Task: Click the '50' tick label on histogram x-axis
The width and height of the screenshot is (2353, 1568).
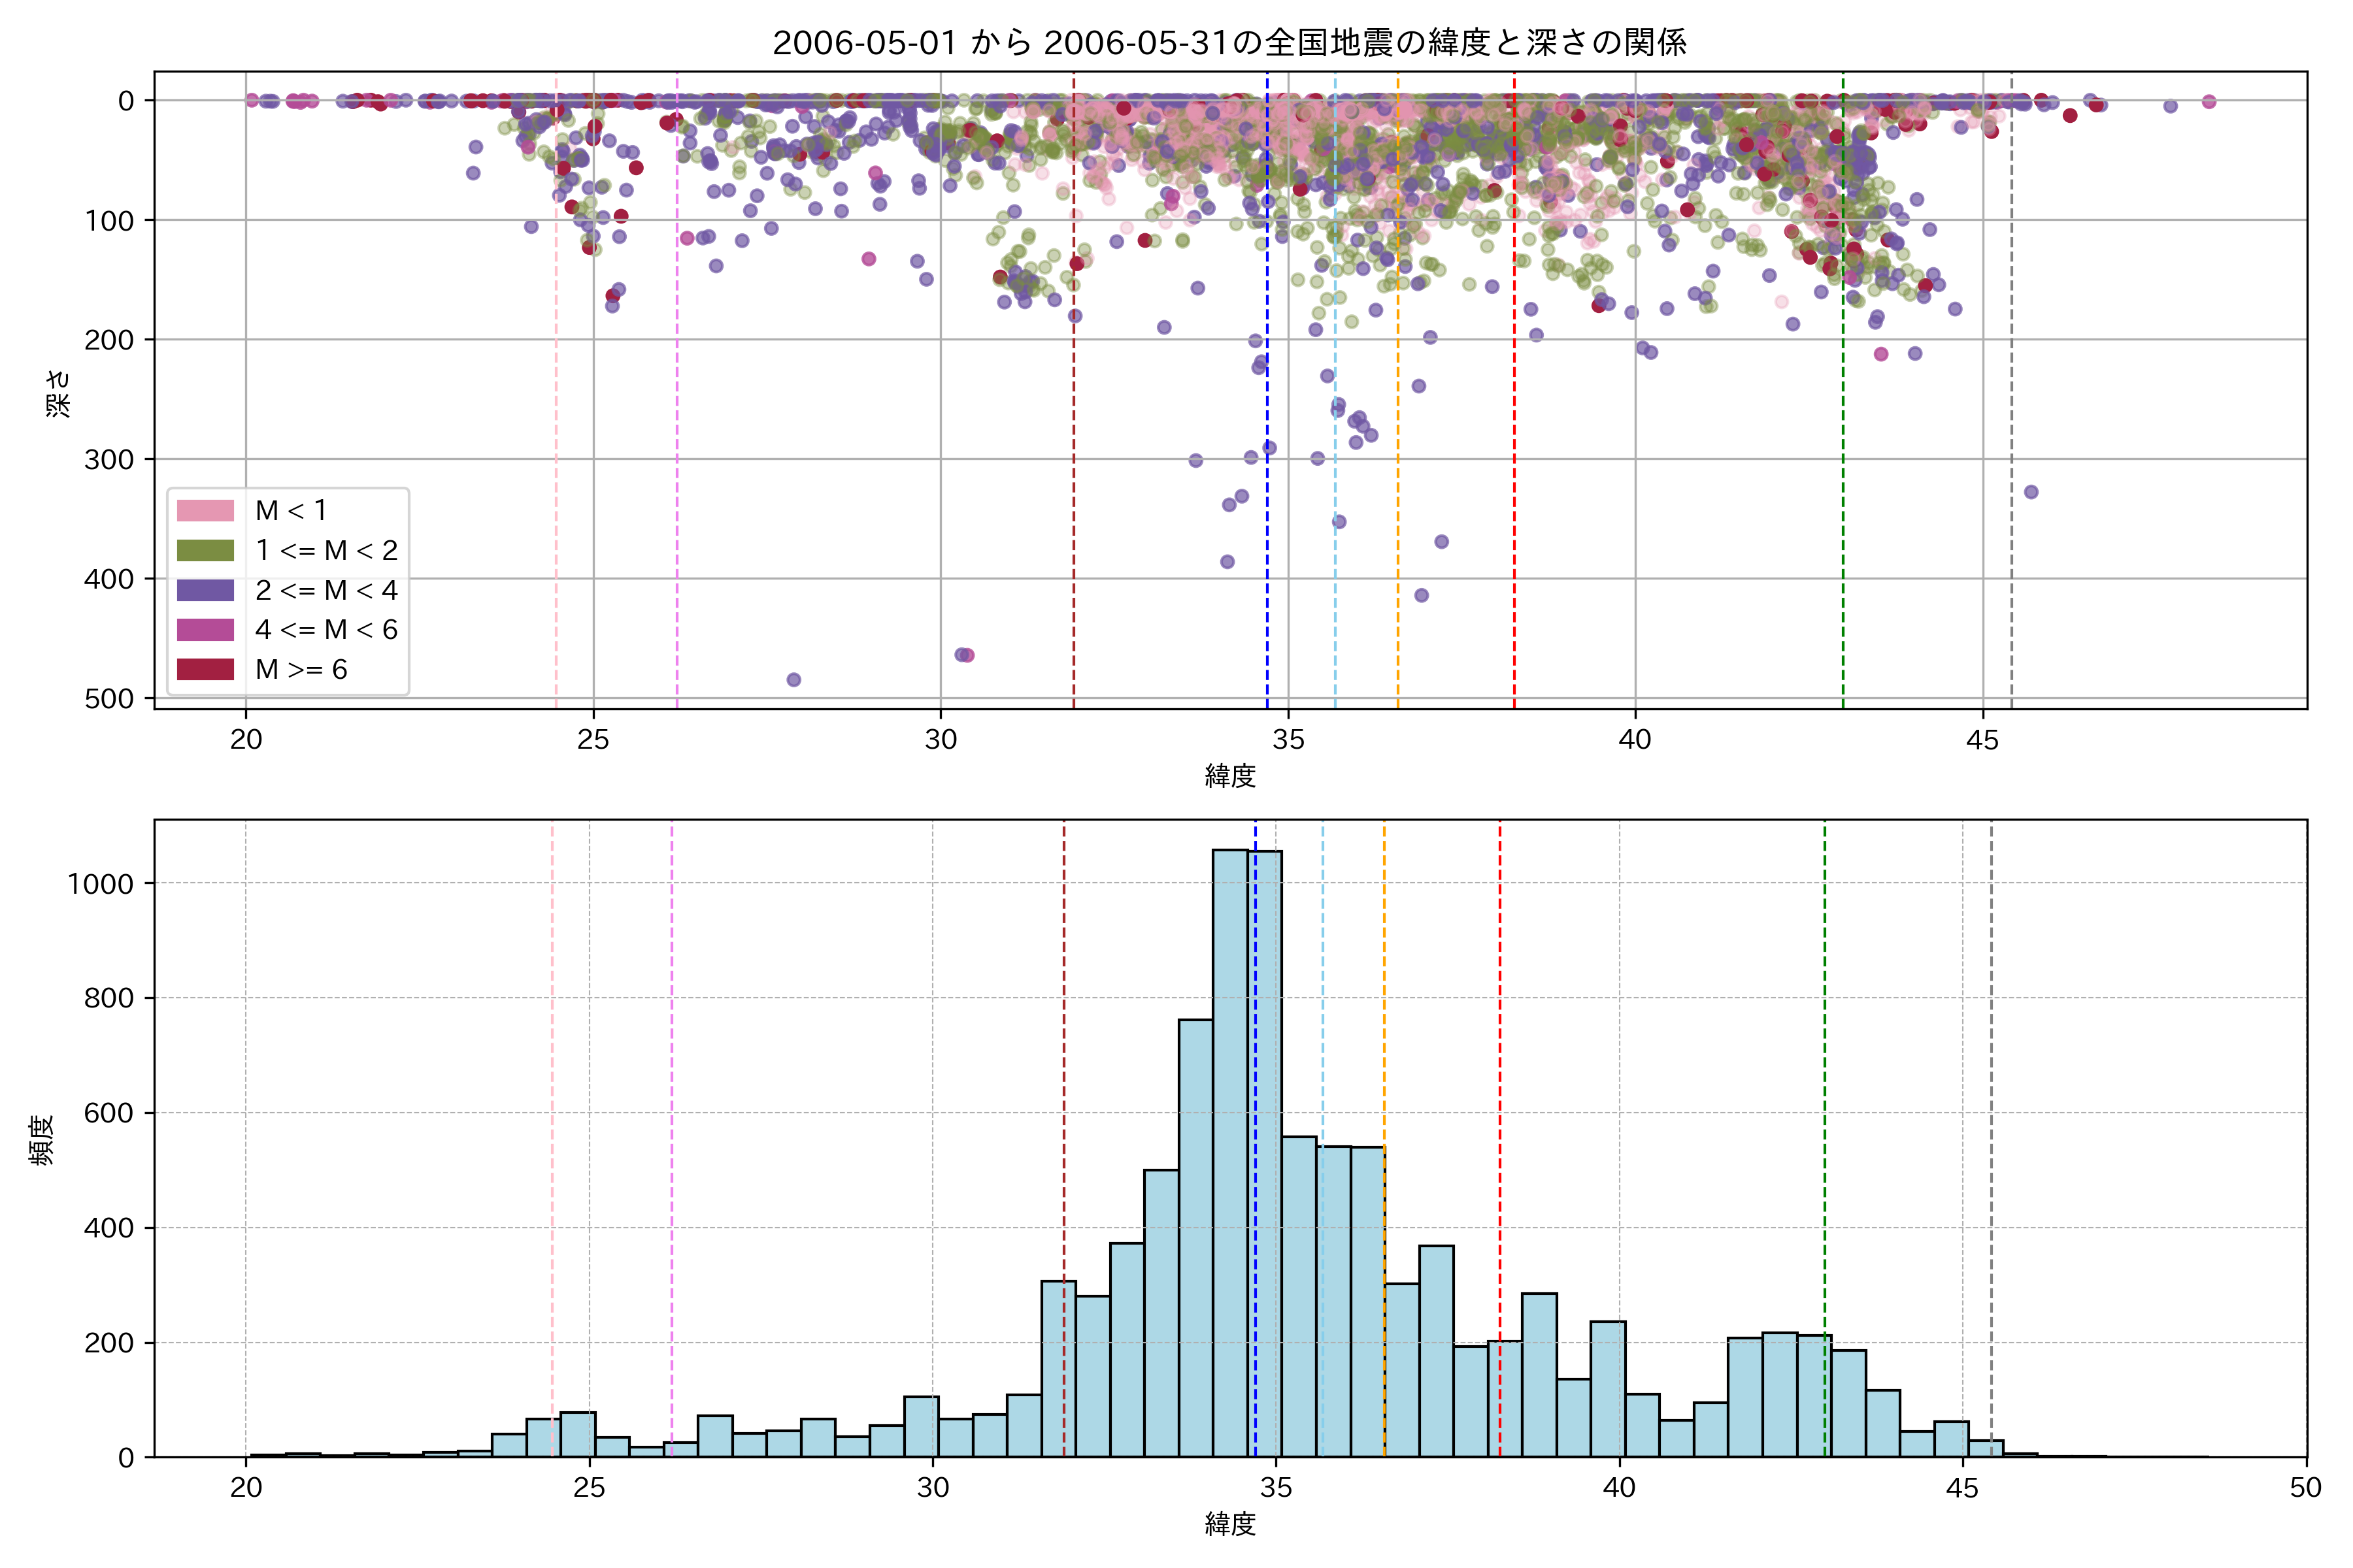Action: click(x=2305, y=1488)
